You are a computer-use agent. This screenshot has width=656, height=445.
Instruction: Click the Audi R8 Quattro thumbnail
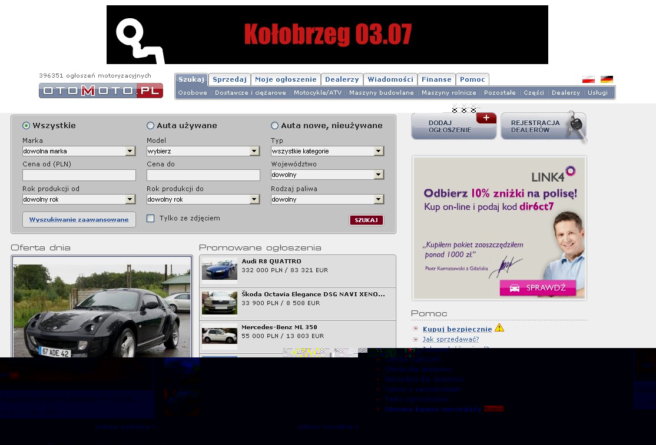220,270
